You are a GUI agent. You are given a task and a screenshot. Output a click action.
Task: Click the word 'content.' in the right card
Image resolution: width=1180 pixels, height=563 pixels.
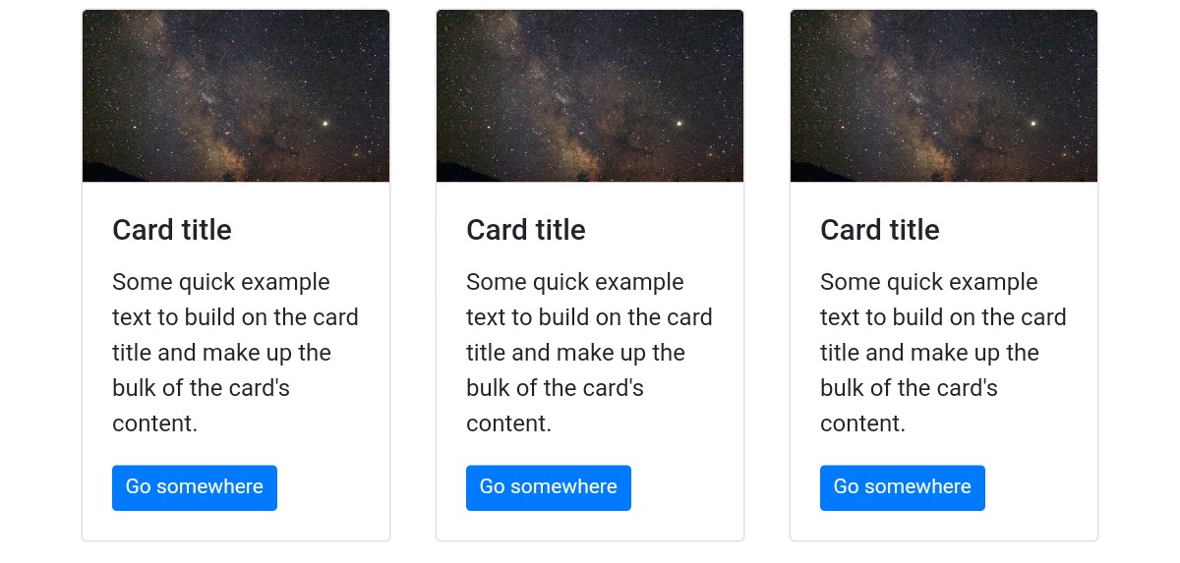click(x=862, y=423)
